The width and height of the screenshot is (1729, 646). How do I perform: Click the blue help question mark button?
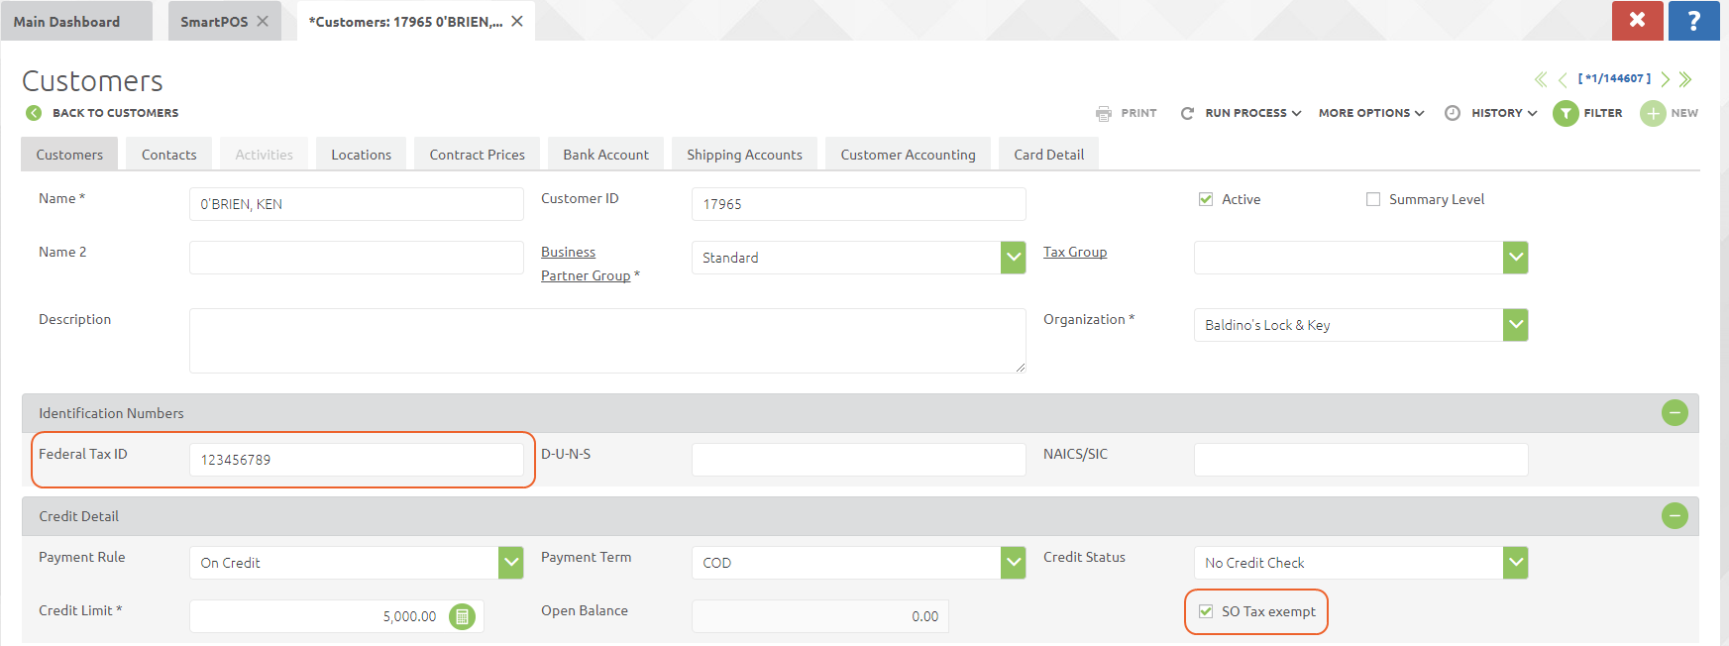pyautogui.click(x=1693, y=21)
